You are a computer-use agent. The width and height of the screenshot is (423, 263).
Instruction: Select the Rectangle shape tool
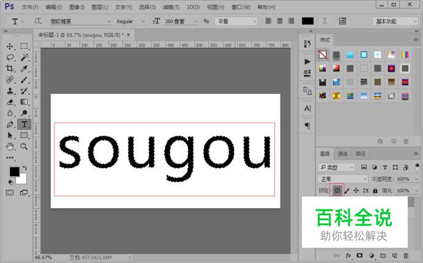click(x=24, y=135)
